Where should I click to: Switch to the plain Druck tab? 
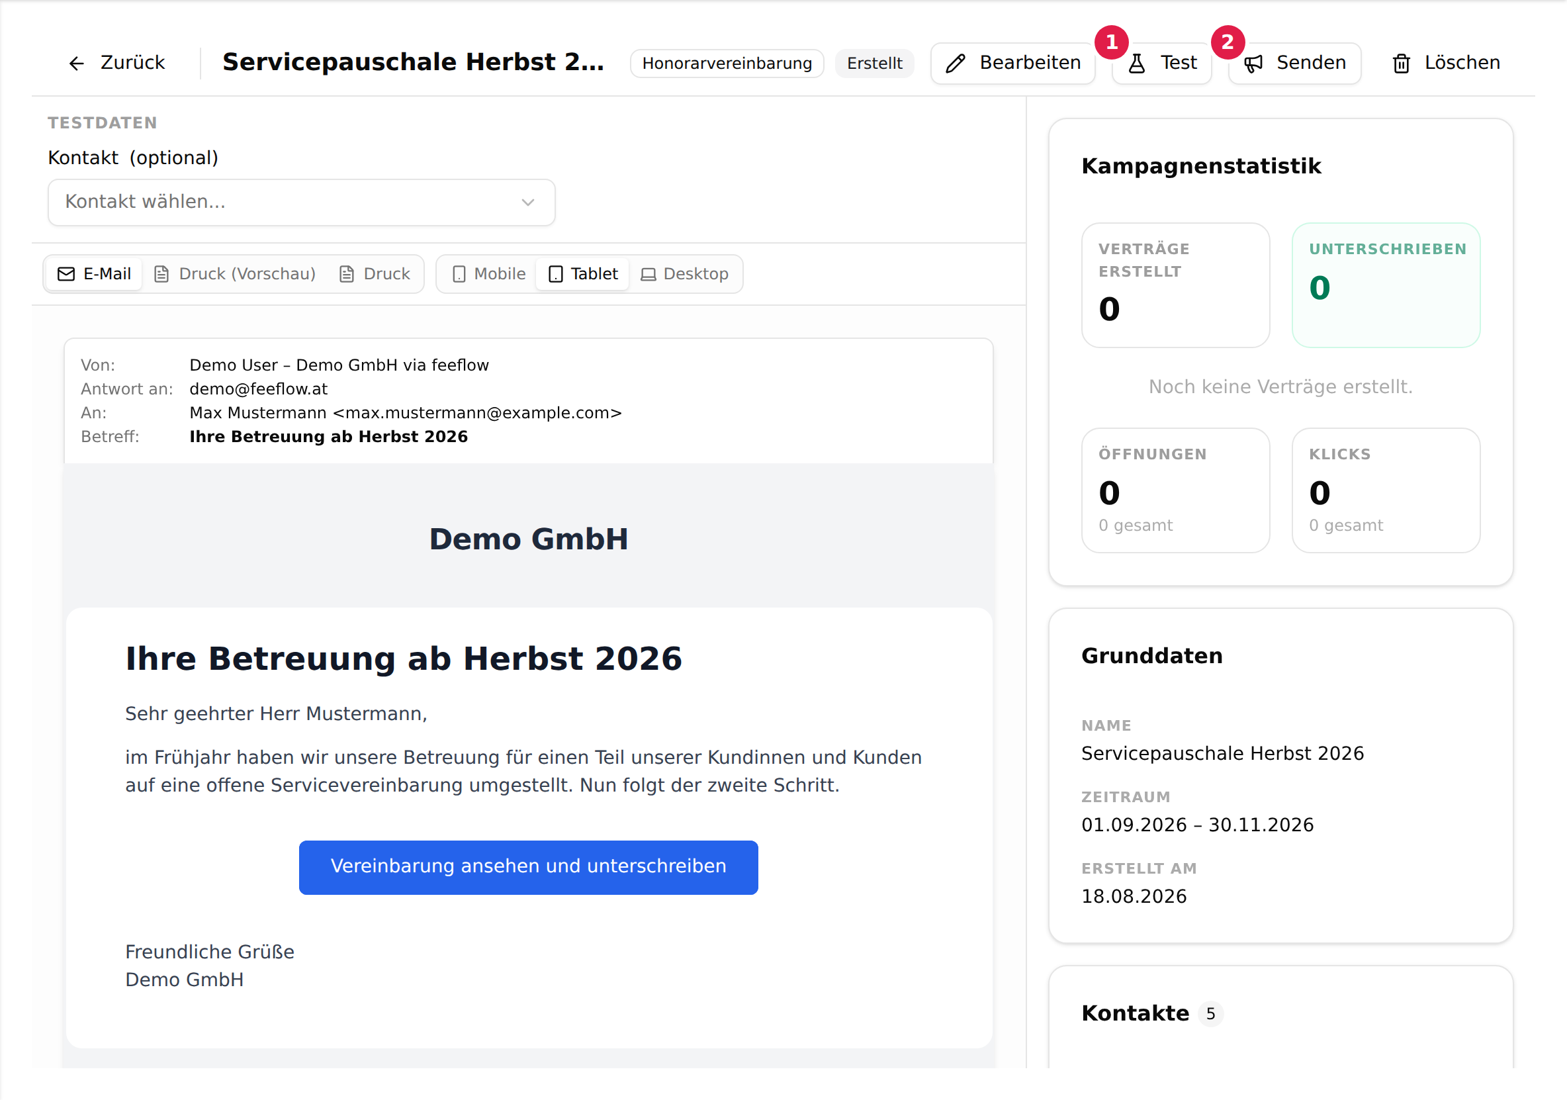point(375,274)
